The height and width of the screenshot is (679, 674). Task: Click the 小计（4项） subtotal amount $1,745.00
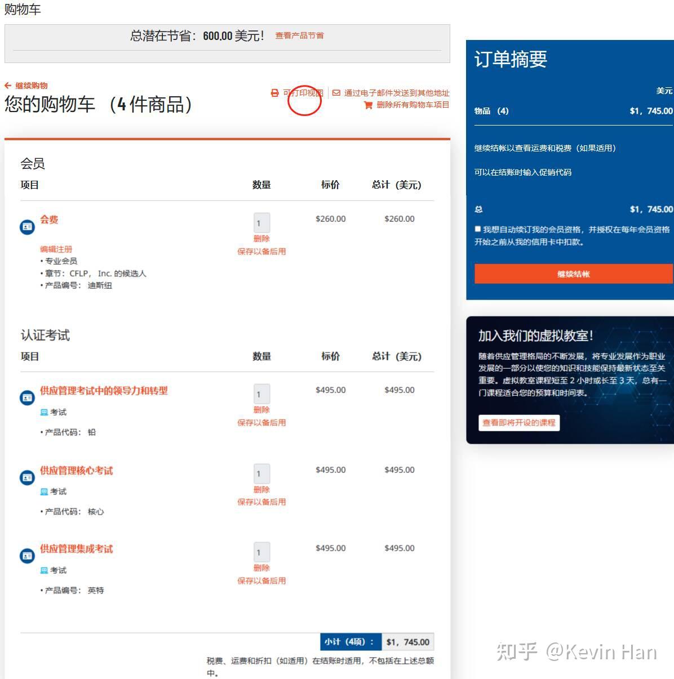(x=407, y=642)
